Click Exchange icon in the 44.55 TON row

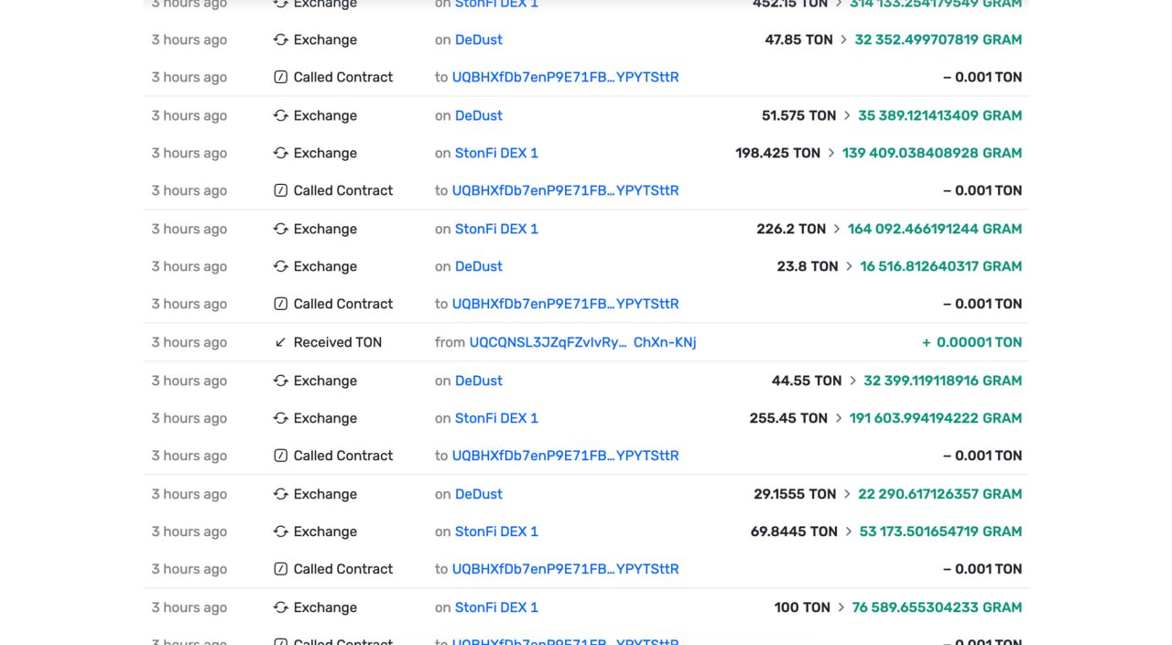pos(281,382)
